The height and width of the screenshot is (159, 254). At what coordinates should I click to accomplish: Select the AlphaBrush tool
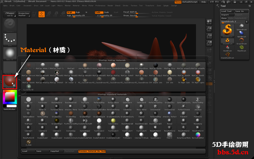(242, 34)
